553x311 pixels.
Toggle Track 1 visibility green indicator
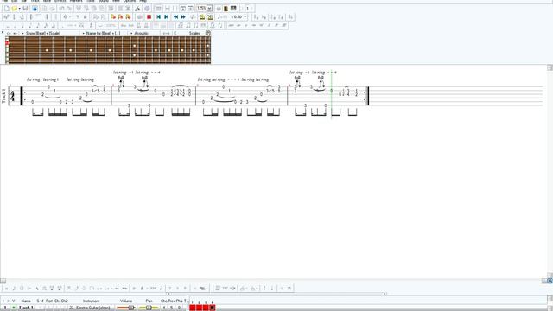[14, 308]
